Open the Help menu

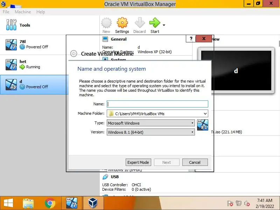pyautogui.click(x=41, y=12)
